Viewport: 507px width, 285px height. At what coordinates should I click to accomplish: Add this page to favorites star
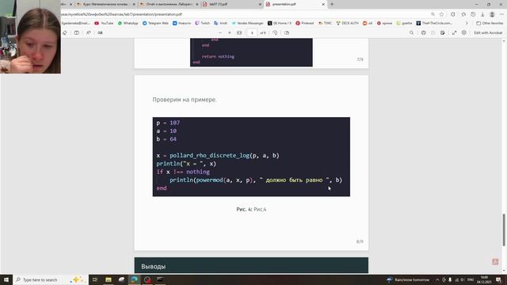442,14
